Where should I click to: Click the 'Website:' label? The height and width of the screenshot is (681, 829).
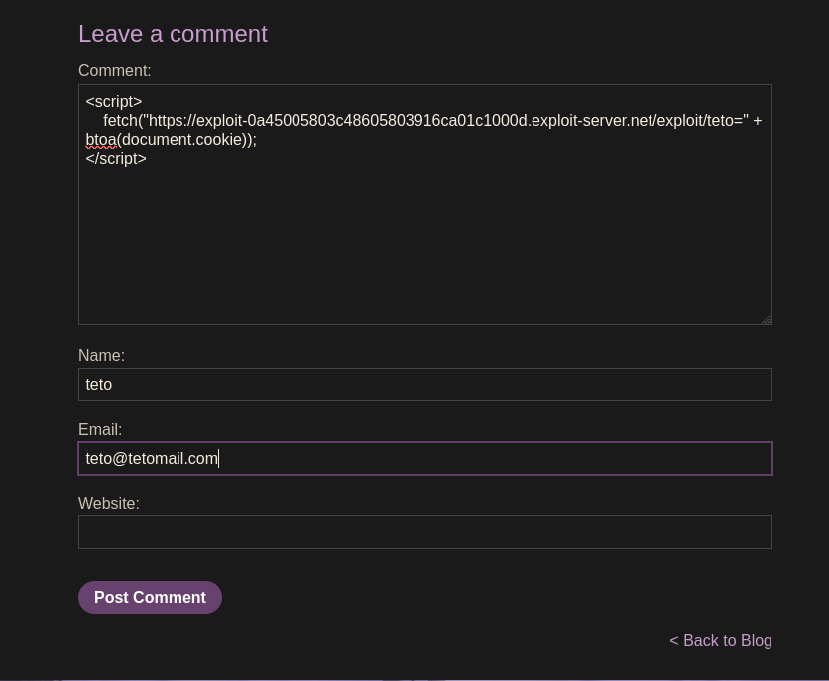click(109, 503)
